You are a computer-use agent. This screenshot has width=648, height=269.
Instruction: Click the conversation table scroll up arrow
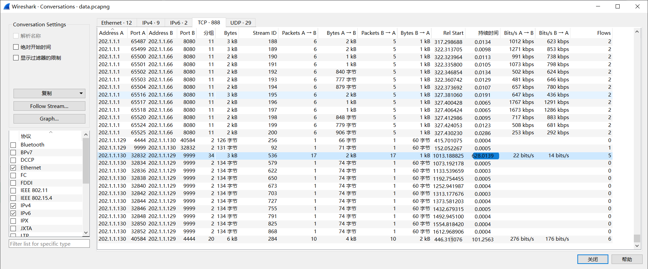point(637,32)
